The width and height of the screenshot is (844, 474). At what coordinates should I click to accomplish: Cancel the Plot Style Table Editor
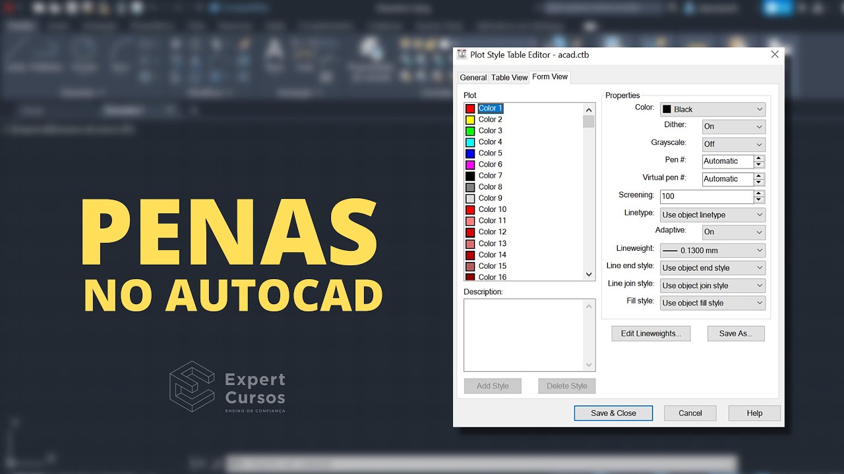tap(690, 413)
